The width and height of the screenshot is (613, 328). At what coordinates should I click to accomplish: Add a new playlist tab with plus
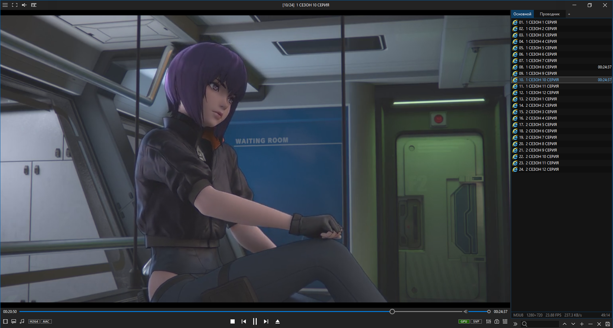pos(569,14)
